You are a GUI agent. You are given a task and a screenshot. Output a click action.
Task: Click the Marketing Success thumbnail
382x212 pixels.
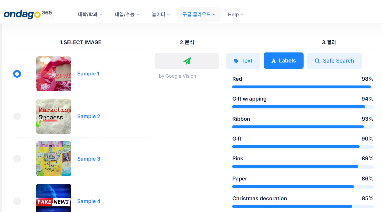[x=53, y=116]
